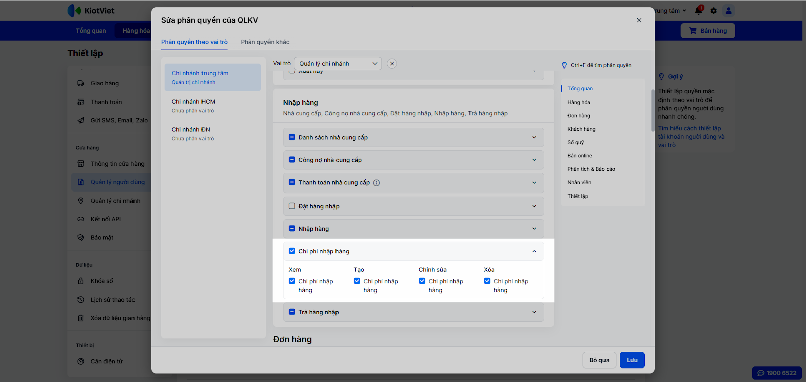Uncheck Chi phí nhập hàng under Tạo
The height and width of the screenshot is (382, 806).
(357, 281)
